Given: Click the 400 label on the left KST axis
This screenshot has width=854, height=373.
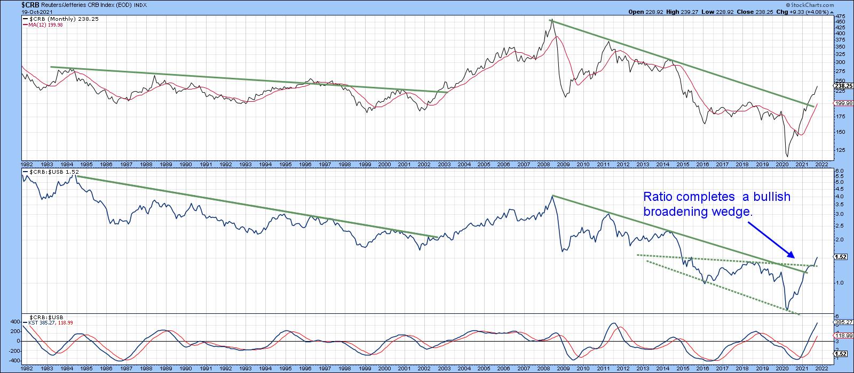Looking at the screenshot, I should [15, 322].
